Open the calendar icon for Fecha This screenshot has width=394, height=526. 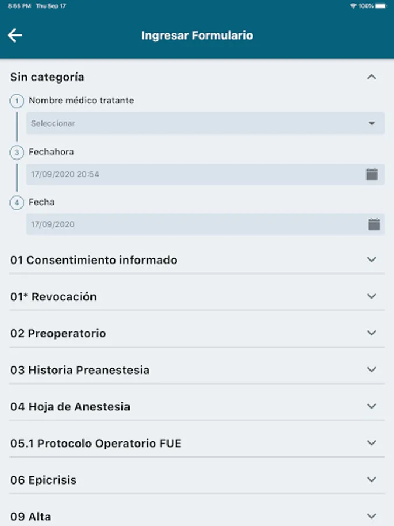click(374, 224)
